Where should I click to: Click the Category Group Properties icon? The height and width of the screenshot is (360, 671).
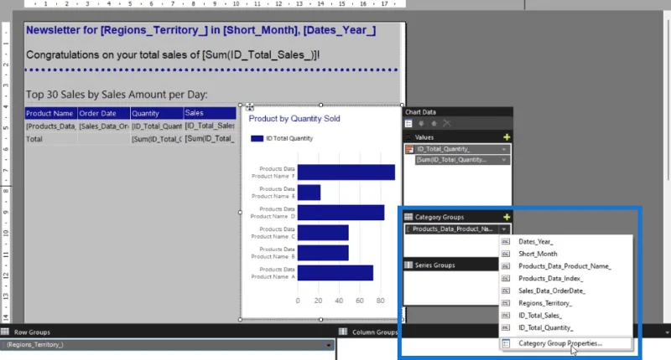(506, 343)
